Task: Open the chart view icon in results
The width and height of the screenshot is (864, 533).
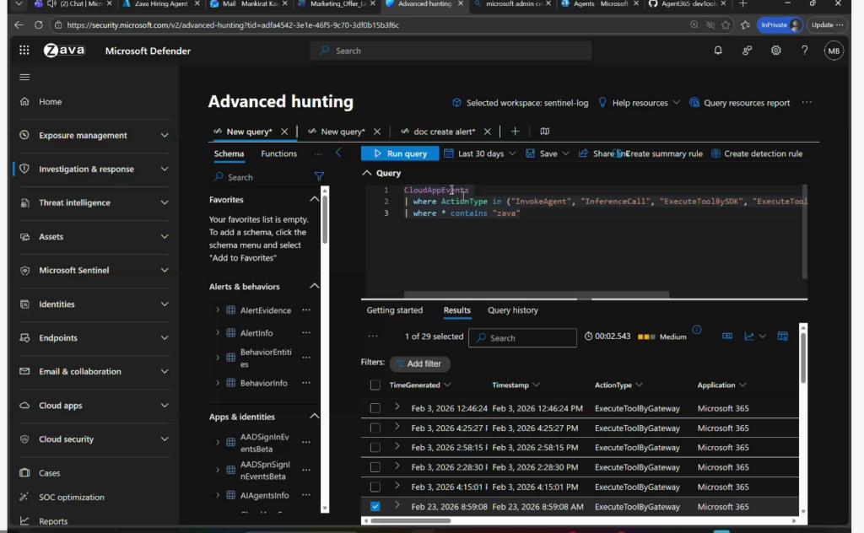Action: (x=749, y=336)
